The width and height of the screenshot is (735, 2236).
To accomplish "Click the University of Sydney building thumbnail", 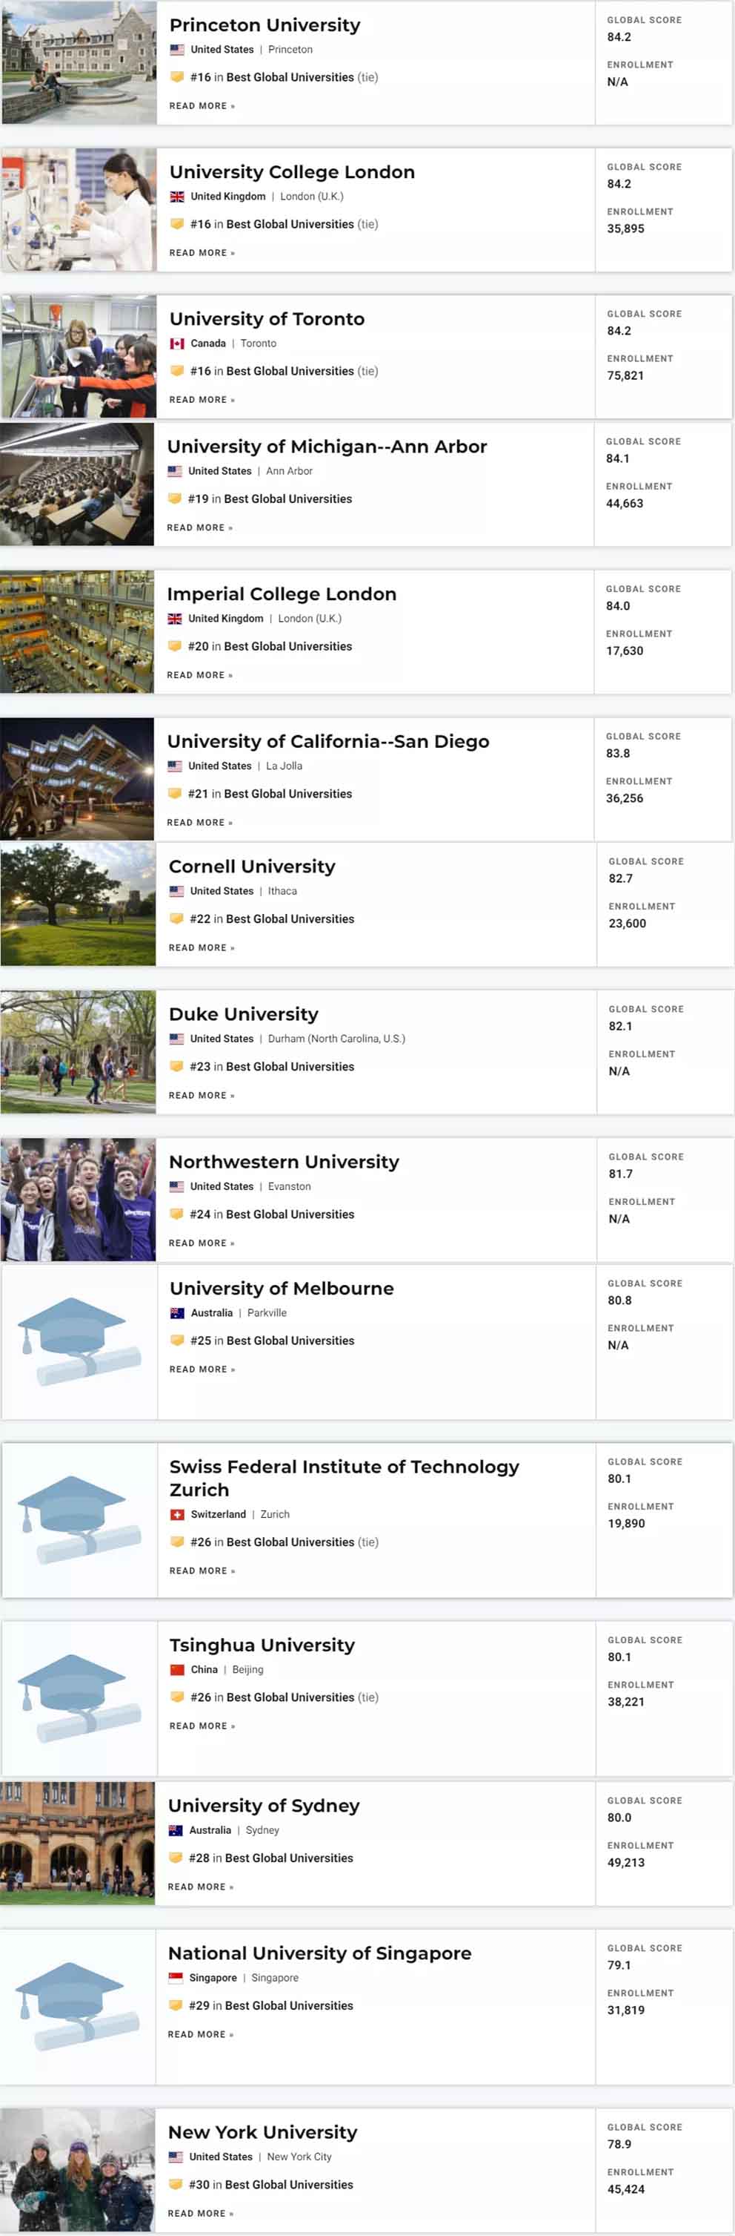I will point(77,1843).
